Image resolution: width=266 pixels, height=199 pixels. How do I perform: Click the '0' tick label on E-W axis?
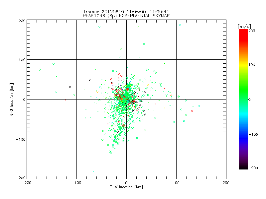[x=126, y=183]
